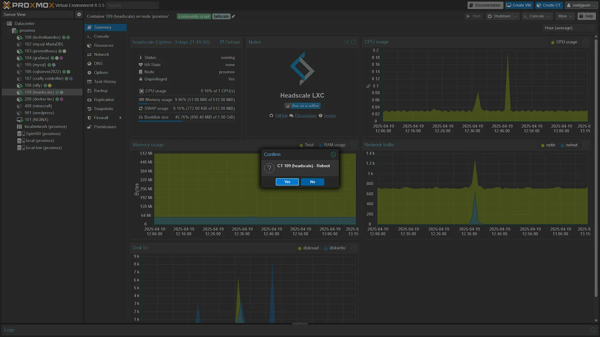Select container 104 (grafana) in the tree
Image resolution: width=600 pixels, height=337 pixels.
click(37, 58)
